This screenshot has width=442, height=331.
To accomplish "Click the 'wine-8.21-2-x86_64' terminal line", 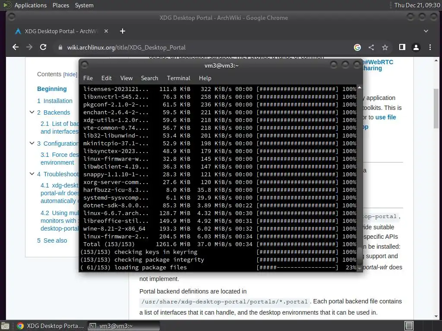I will [x=220, y=229].
